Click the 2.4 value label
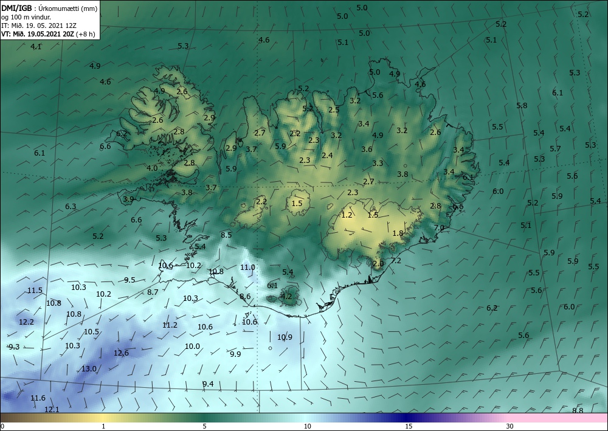The width and height of the screenshot is (608, 431). (327, 155)
